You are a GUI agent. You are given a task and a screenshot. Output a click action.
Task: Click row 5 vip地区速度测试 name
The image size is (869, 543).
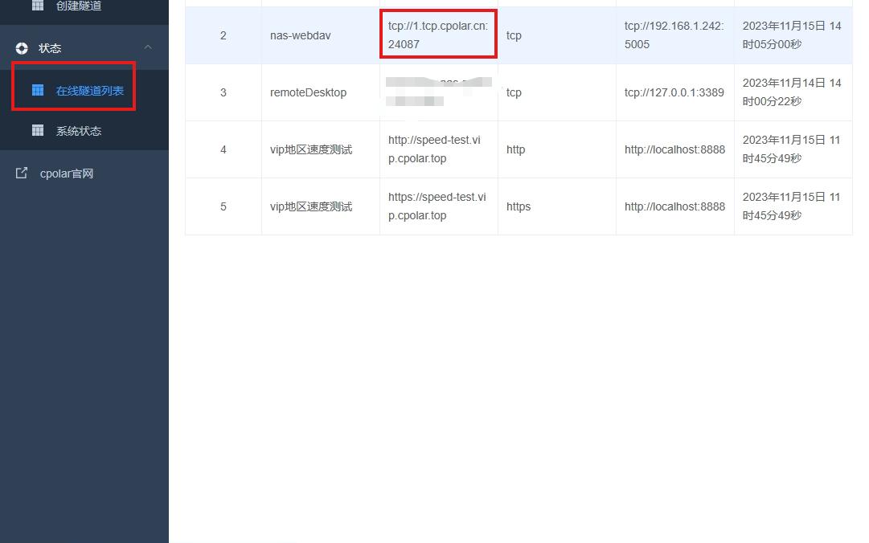(x=311, y=206)
